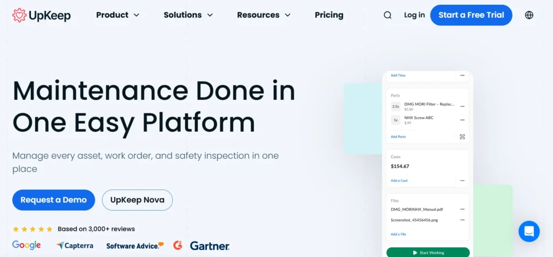Click Add Parts link
This screenshot has height=257, width=553.
pos(398,137)
